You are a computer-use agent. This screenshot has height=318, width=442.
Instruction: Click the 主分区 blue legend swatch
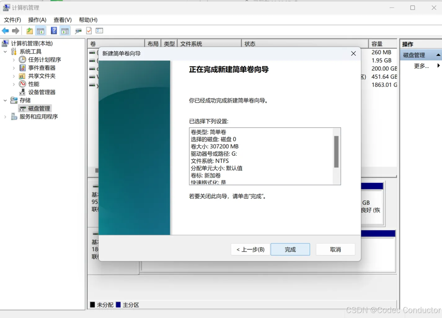click(118, 305)
